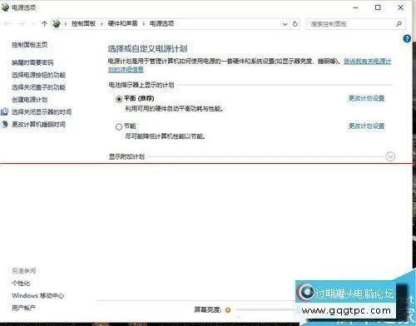
Task: Click the 电池指示器上显示的计划 label
Action: [141, 85]
